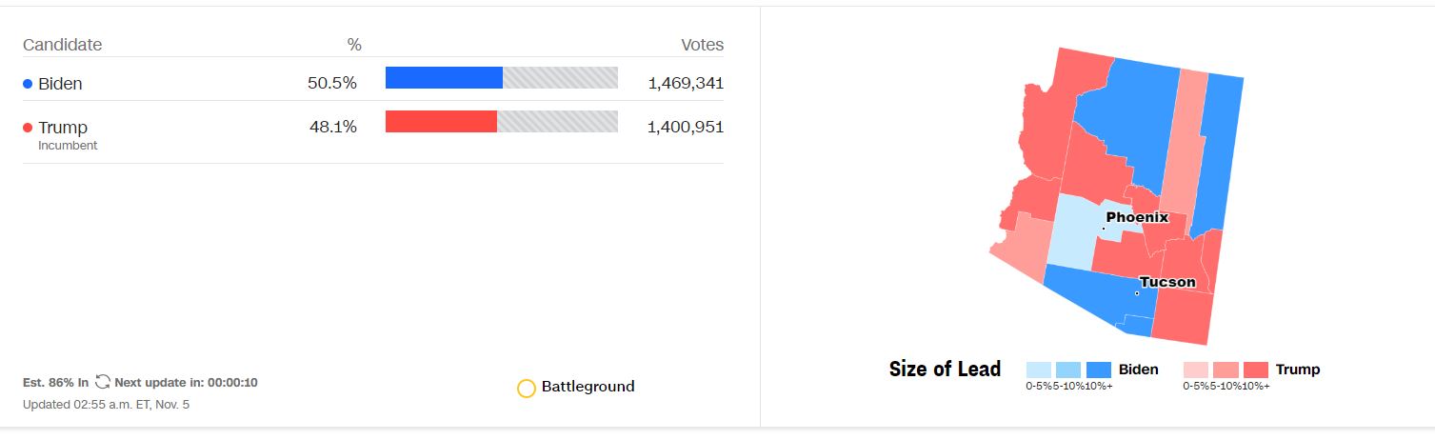The height and width of the screenshot is (440, 1435).
Task: Select the Biden 10%+ dark blue swatch
Action: 1099,370
